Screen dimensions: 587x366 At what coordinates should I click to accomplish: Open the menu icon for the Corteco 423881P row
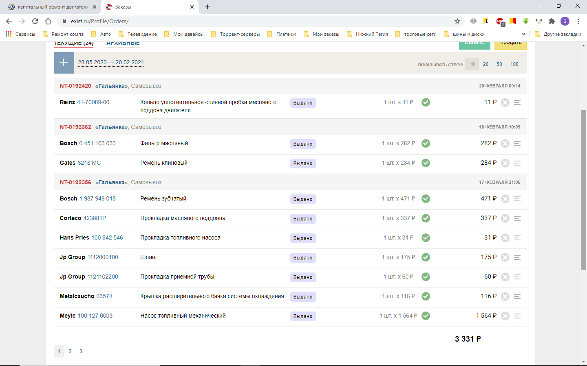click(x=517, y=218)
